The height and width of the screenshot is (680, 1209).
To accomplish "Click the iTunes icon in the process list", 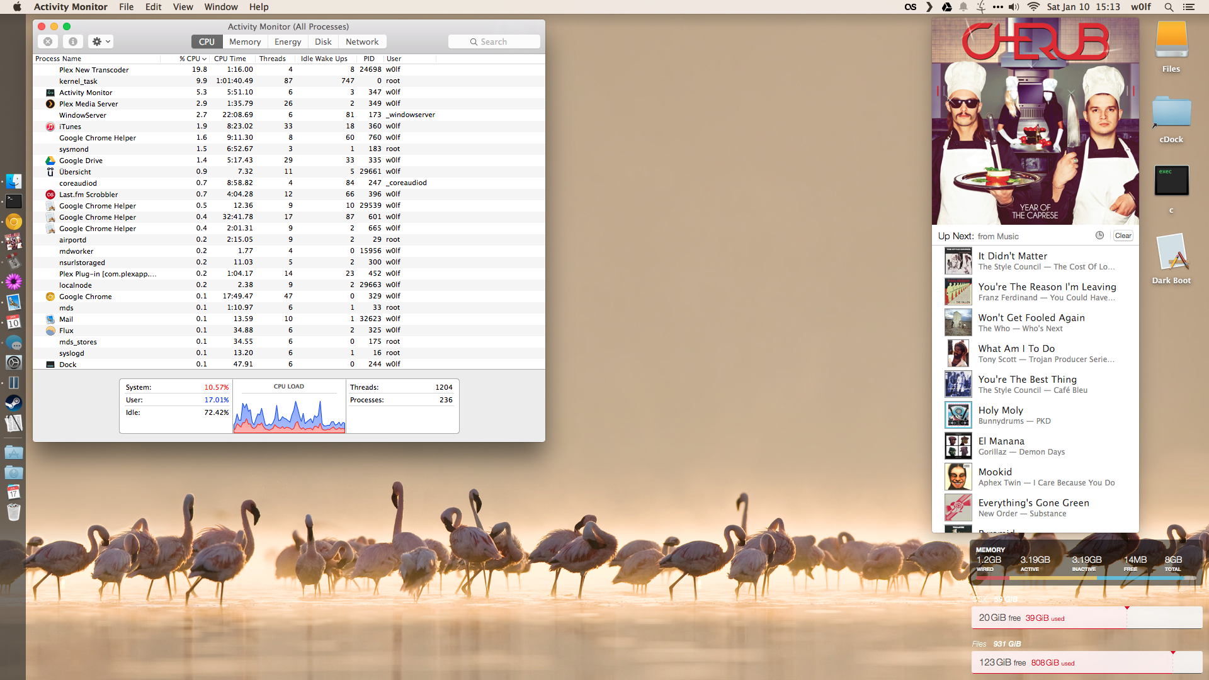I will tap(50, 127).
